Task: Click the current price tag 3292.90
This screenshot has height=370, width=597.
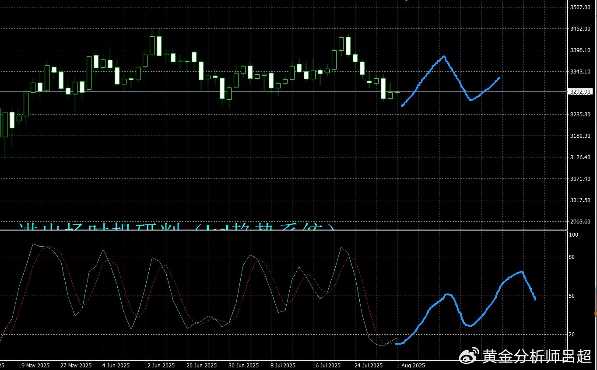Action: point(580,92)
